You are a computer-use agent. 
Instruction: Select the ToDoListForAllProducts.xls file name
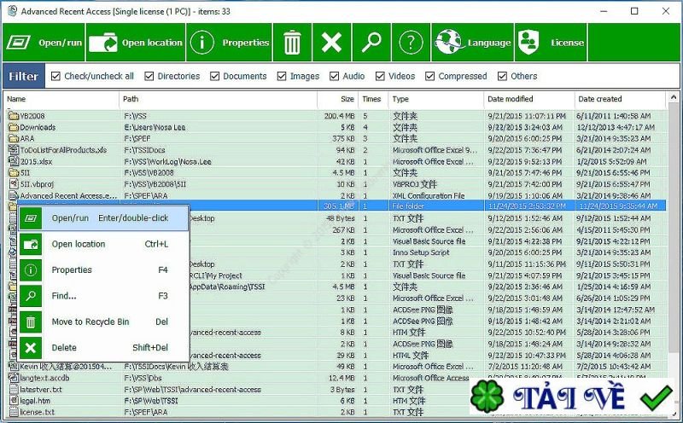[63, 150]
